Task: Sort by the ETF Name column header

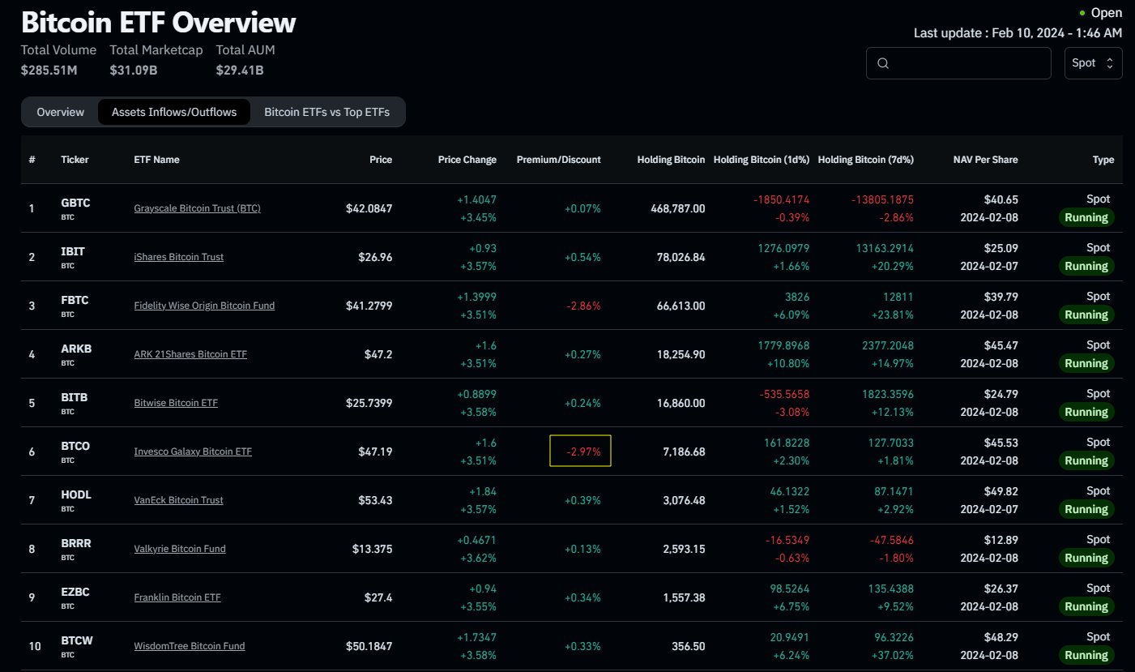Action: (156, 160)
